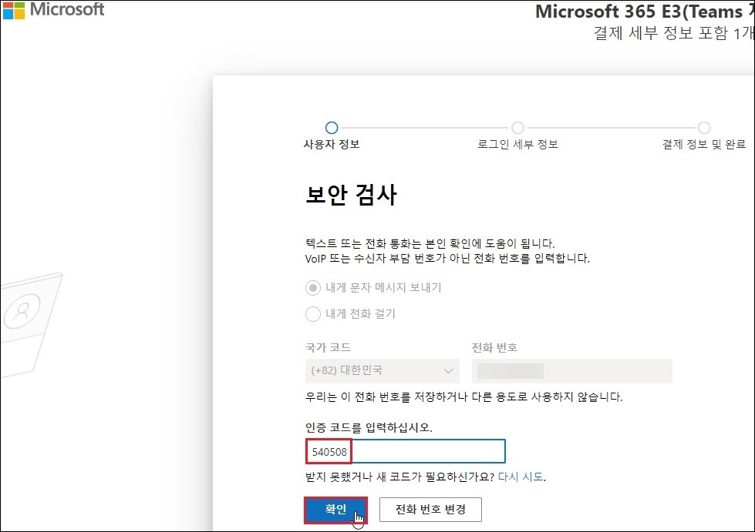
Task: Click the '사용자 정보' step label
Action: tap(332, 144)
